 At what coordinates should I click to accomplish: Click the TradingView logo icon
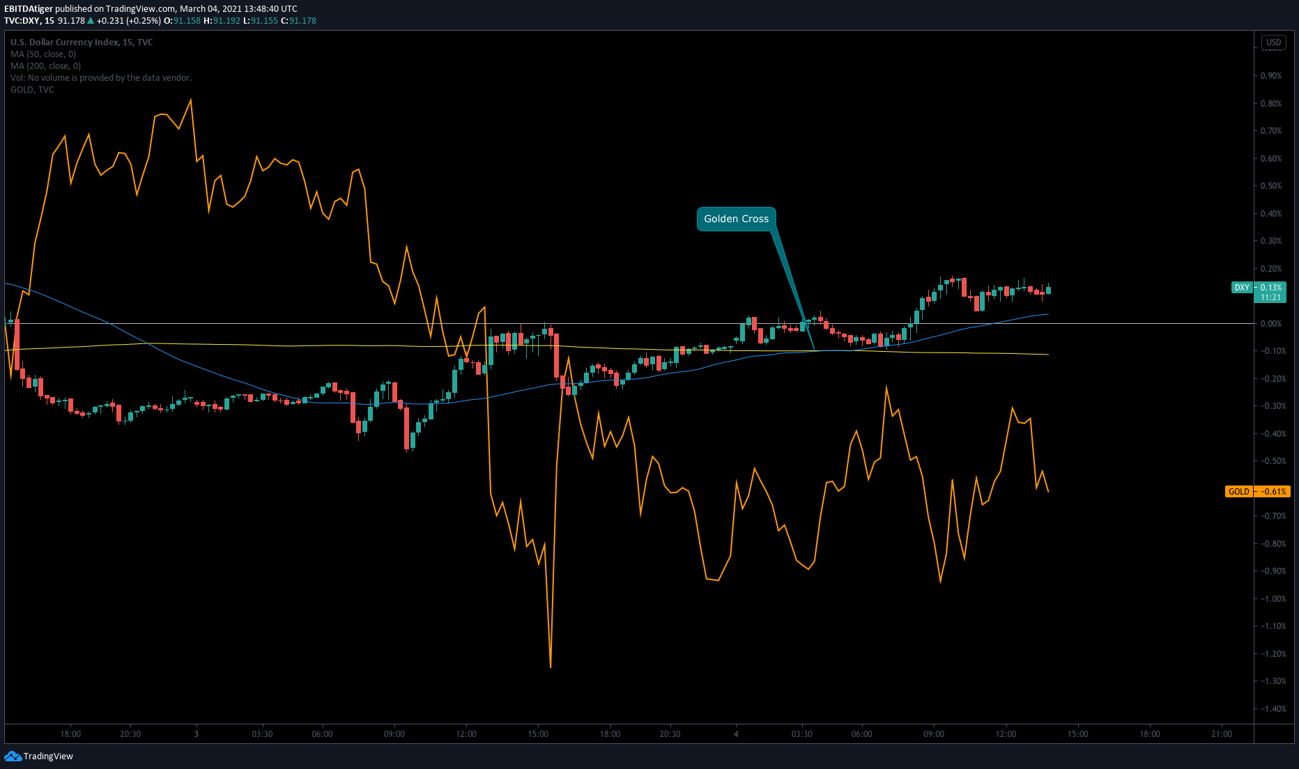point(13,756)
